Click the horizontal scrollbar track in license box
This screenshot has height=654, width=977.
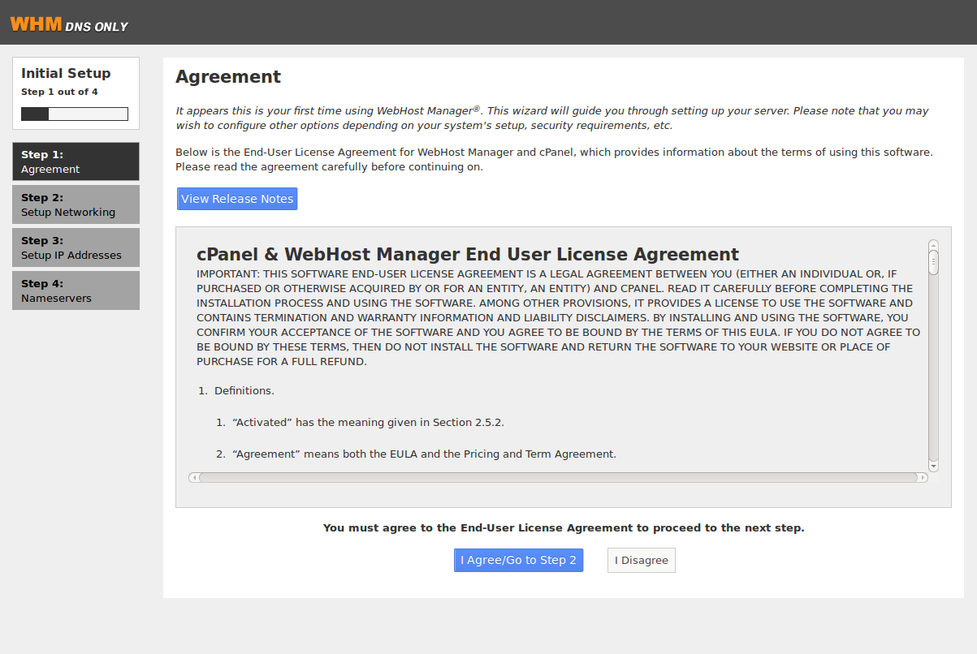coord(558,477)
